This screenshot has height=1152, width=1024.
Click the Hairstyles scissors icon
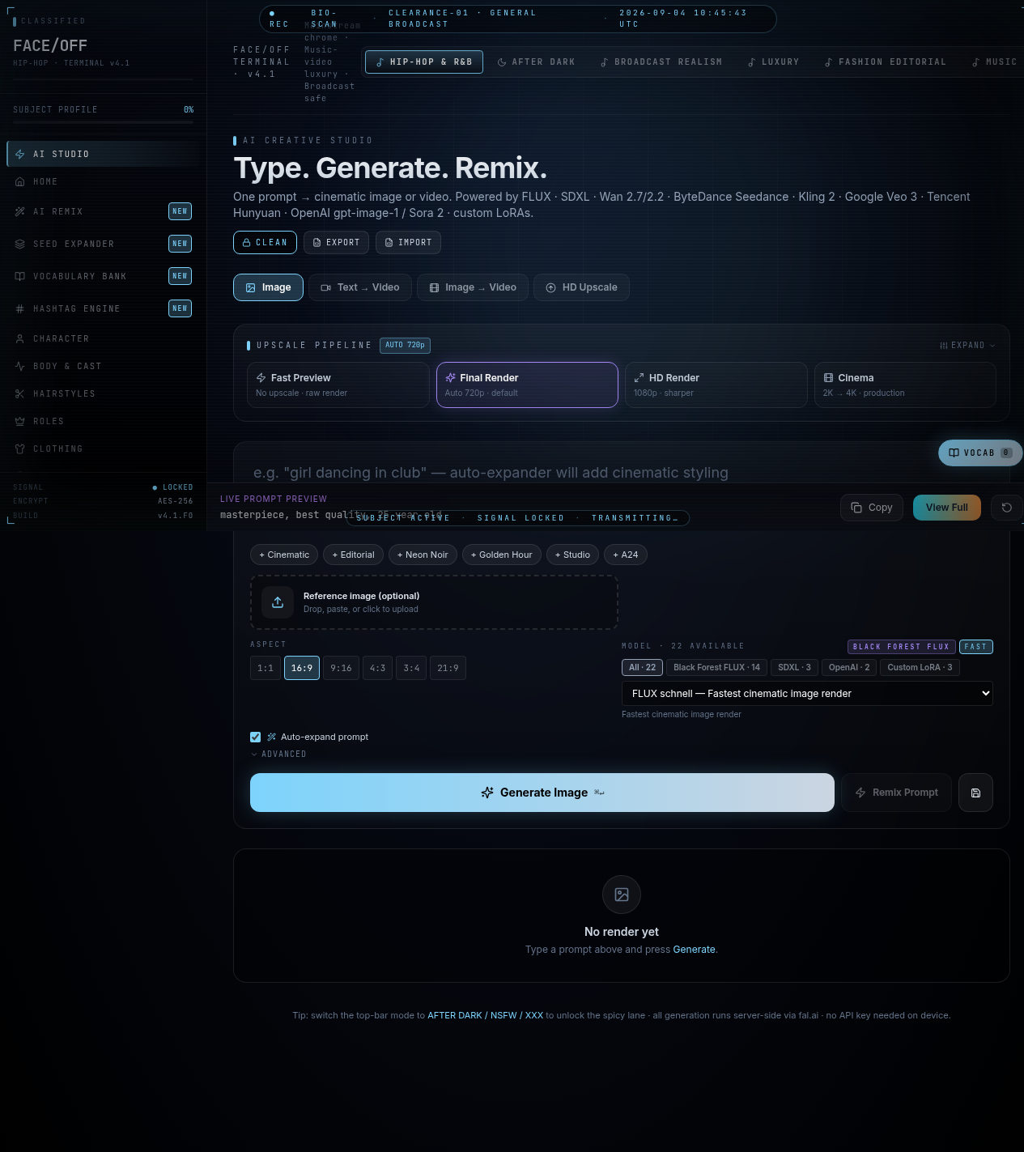[x=20, y=393]
